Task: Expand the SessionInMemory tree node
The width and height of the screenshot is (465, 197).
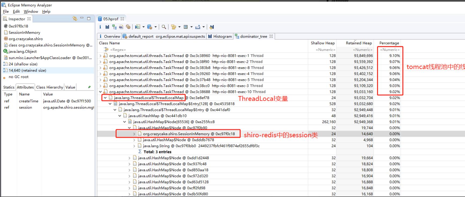Action: [x=134, y=134]
